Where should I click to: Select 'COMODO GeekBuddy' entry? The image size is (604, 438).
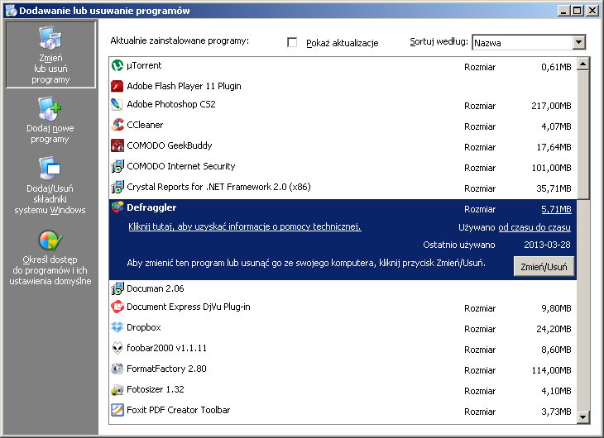pyautogui.click(x=170, y=145)
